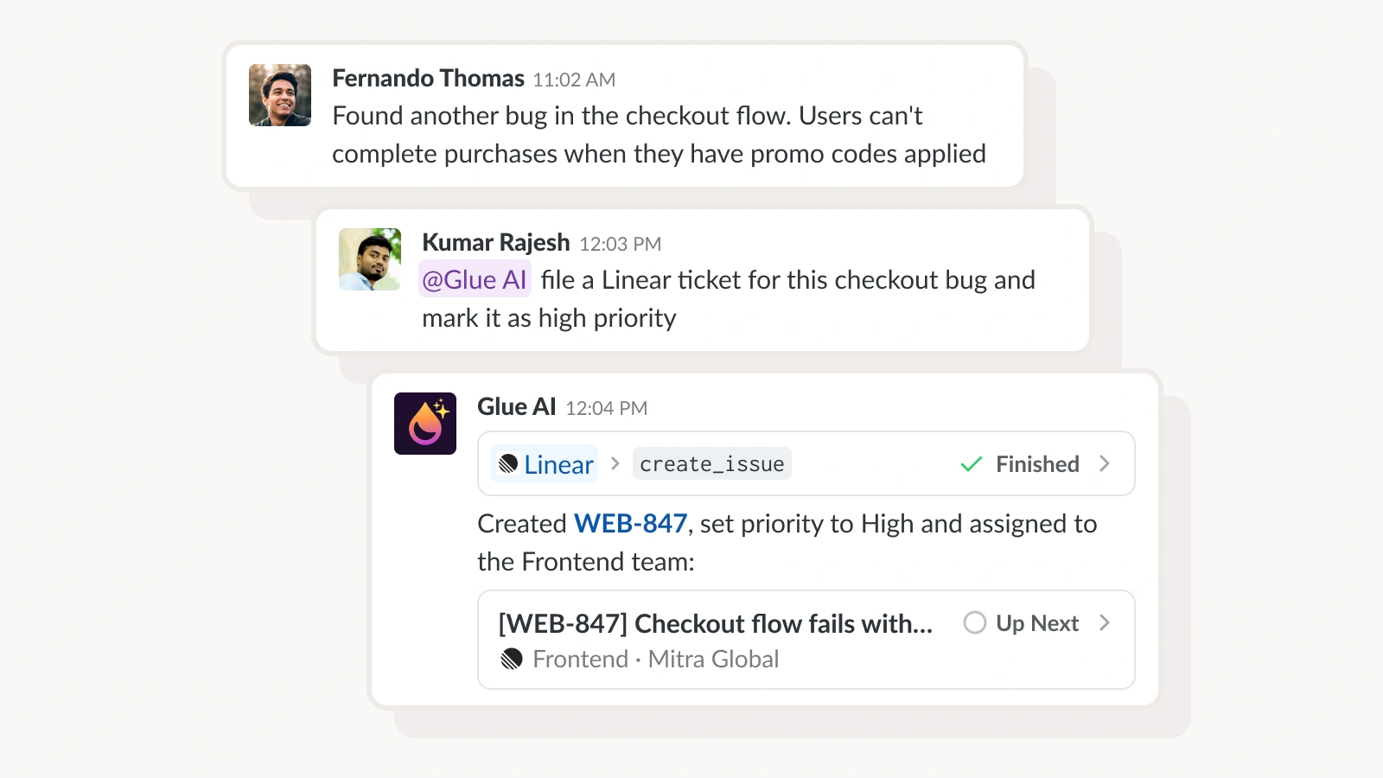This screenshot has height=778, width=1383.
Task: Click the chevron between Linear and create_issue
Action: pos(615,463)
